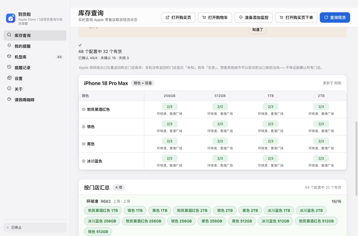This screenshot has height=236, width=358.
Task: Click the 冰川蓝色 512GB chip
Action: [275, 221]
